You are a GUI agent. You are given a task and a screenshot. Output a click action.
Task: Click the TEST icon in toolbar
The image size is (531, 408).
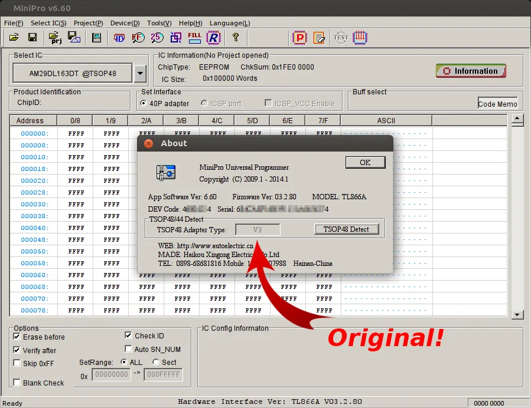click(341, 38)
